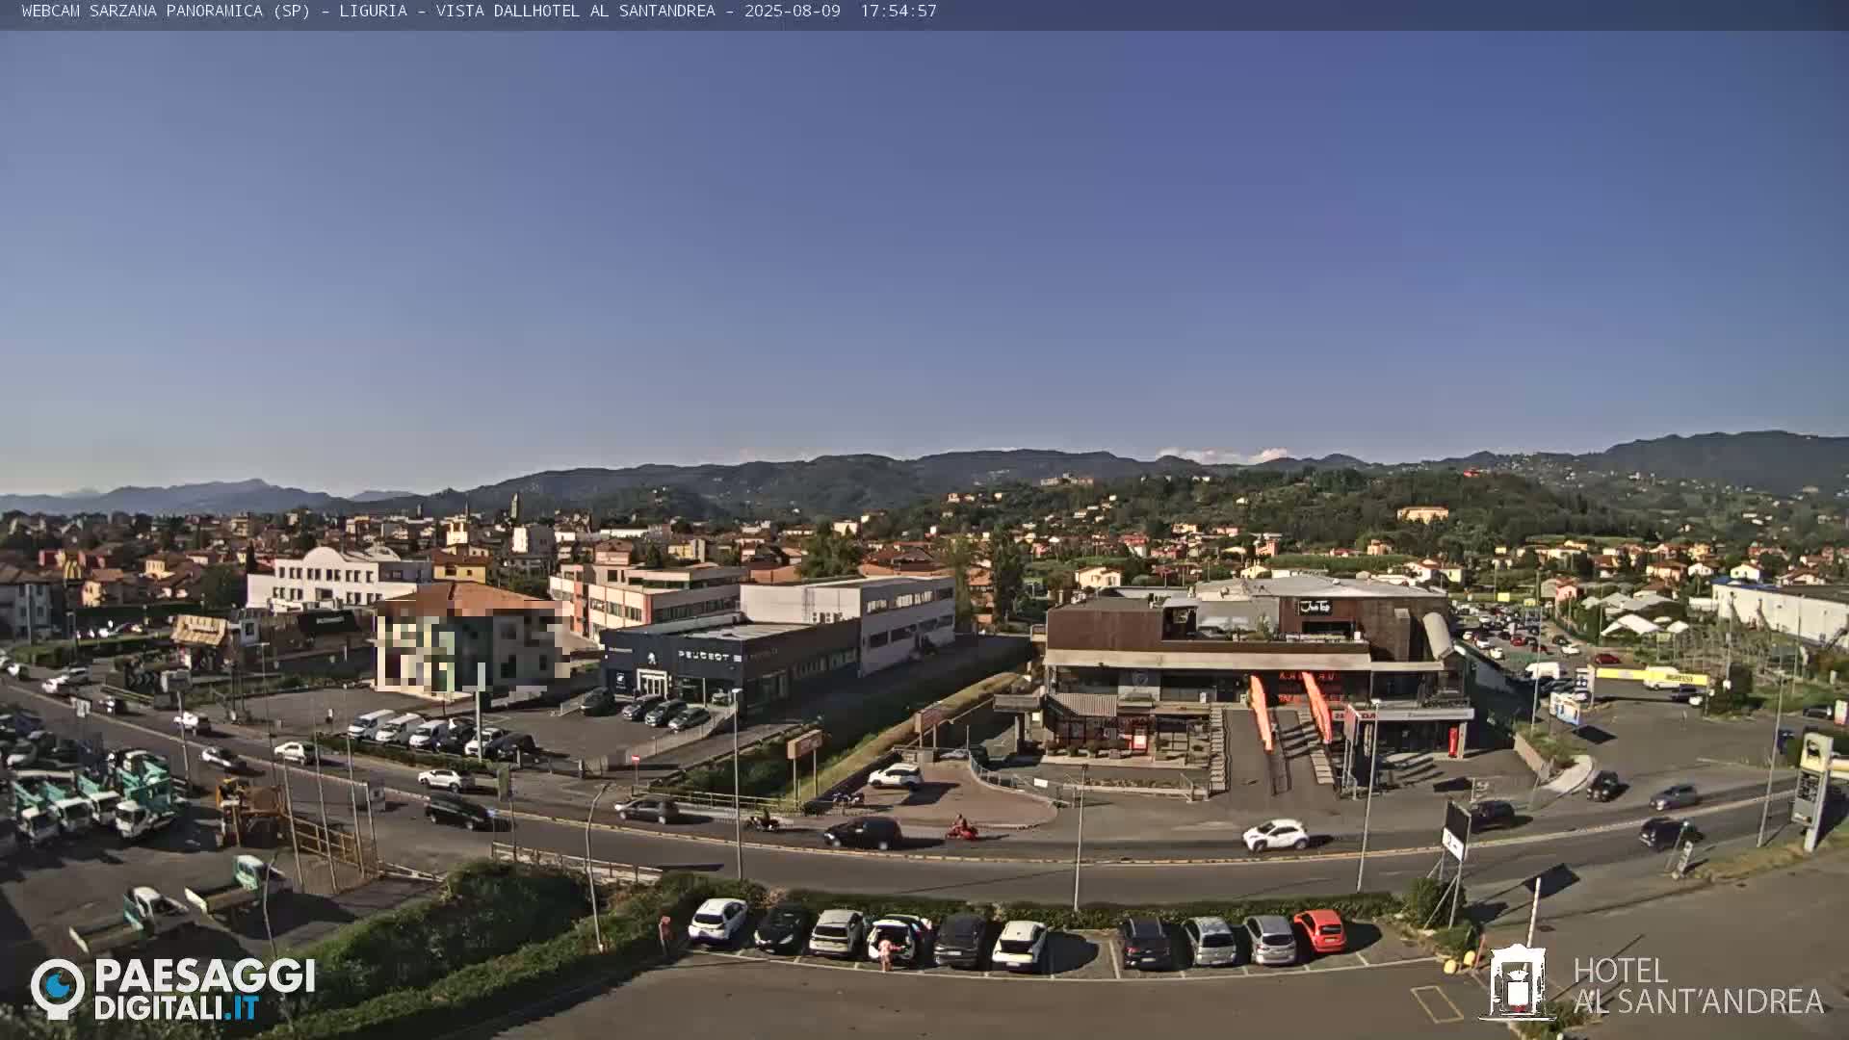
Task: Click the red car parked in the row
Action: tap(1320, 930)
